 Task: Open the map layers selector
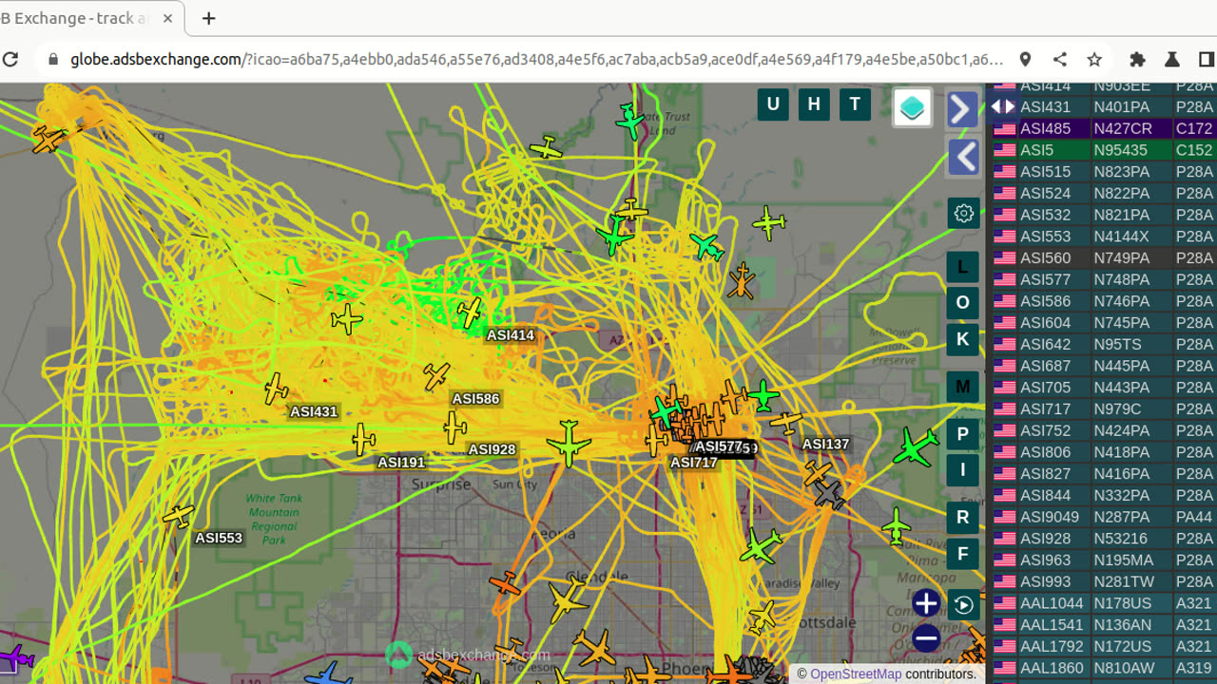coord(912,107)
